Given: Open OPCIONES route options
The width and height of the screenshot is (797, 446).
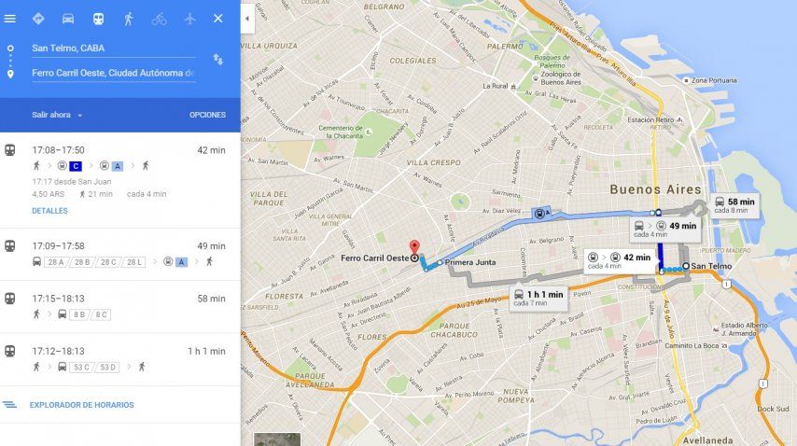Looking at the screenshot, I should coord(207,115).
